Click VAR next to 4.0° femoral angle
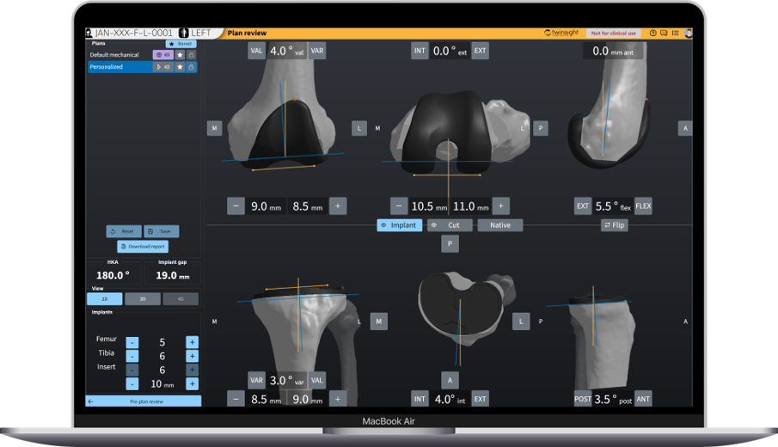 click(x=317, y=51)
